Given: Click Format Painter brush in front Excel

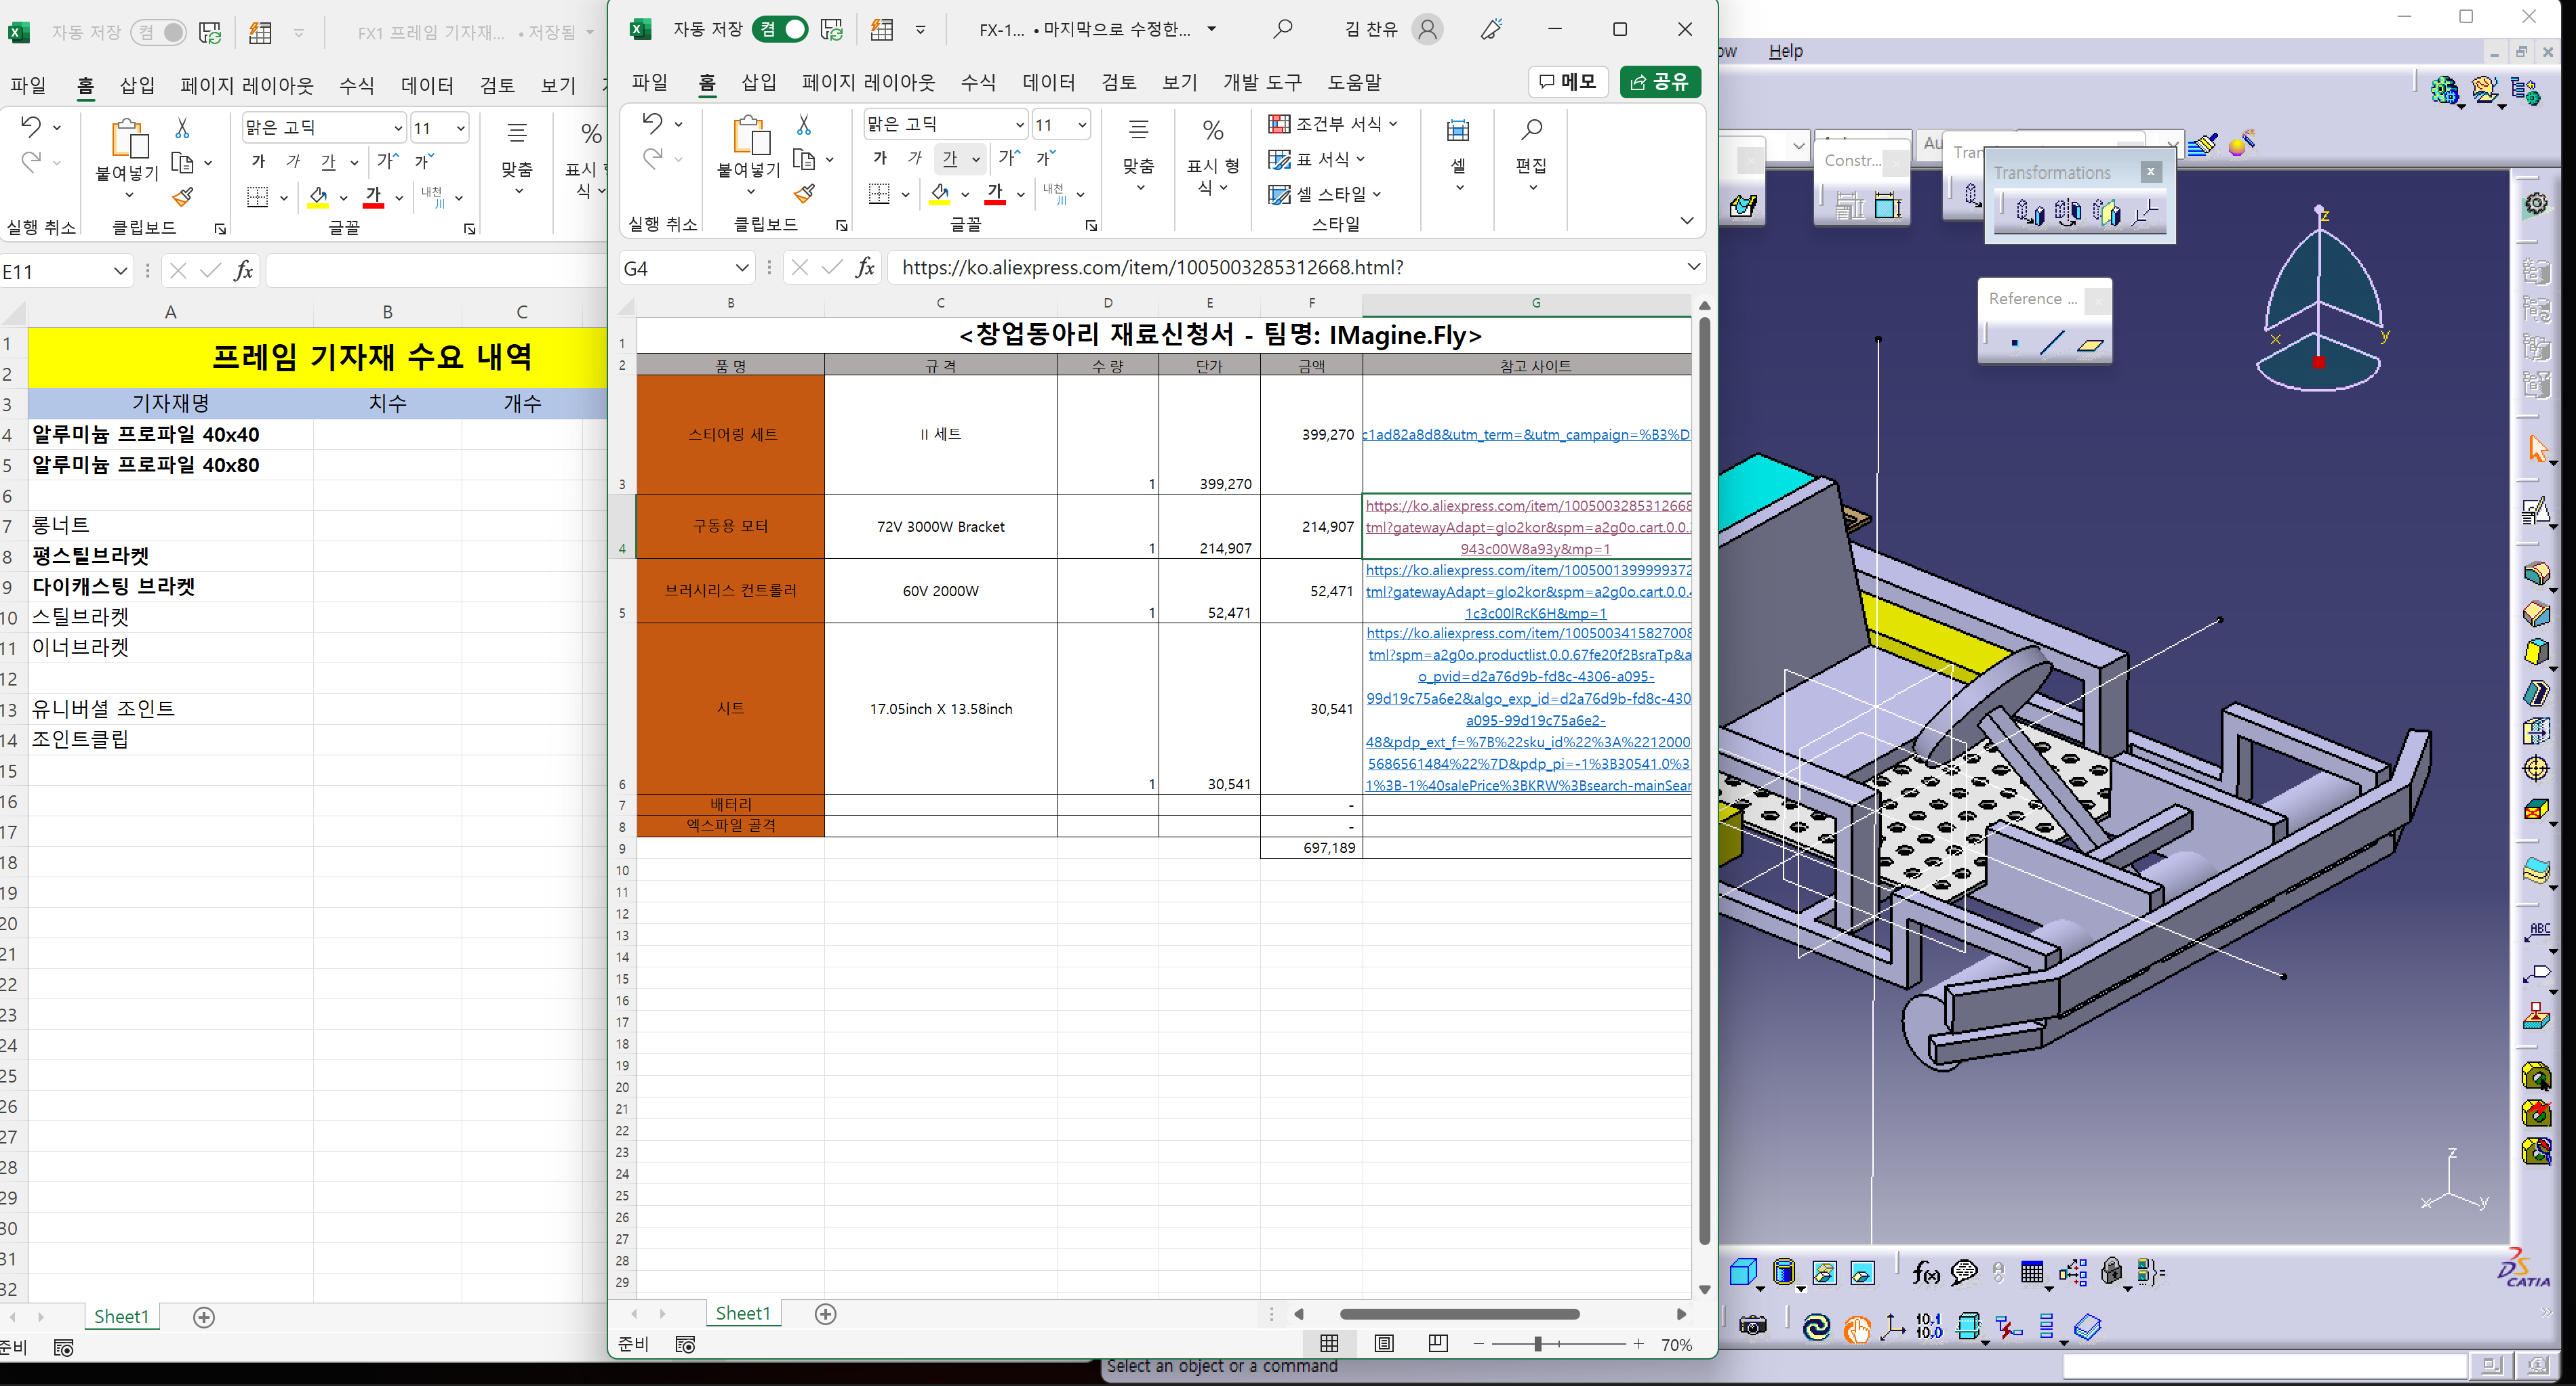Looking at the screenshot, I should coord(804,193).
